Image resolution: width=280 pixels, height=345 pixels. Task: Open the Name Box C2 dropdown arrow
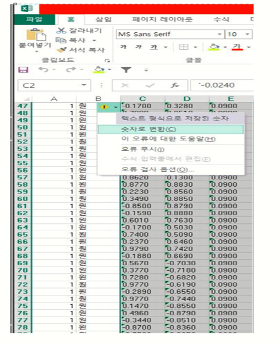84,85
